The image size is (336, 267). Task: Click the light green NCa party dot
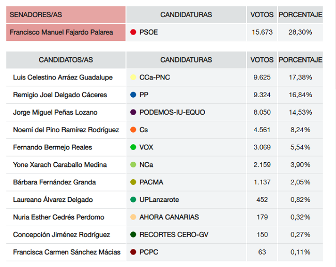click(x=133, y=165)
